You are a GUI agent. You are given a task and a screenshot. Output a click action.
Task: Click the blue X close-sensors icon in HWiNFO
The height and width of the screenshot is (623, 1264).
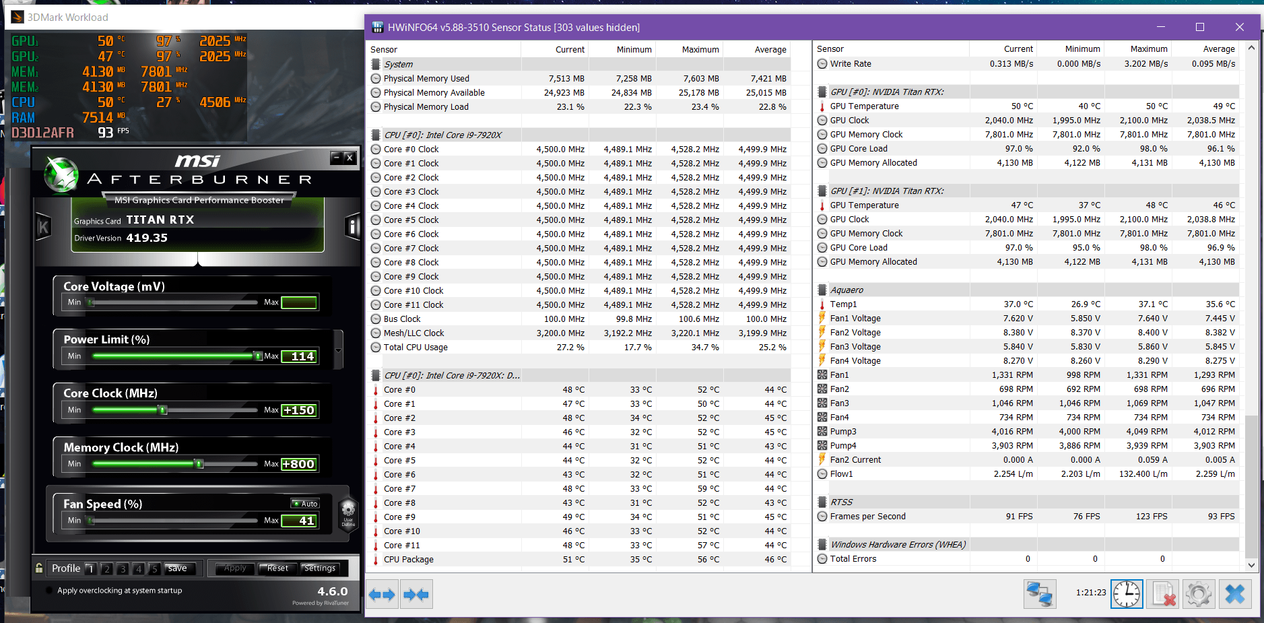pyautogui.click(x=1235, y=594)
